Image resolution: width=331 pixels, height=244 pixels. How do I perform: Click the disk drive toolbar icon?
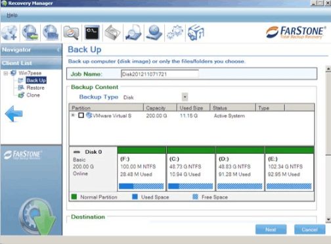point(113,33)
